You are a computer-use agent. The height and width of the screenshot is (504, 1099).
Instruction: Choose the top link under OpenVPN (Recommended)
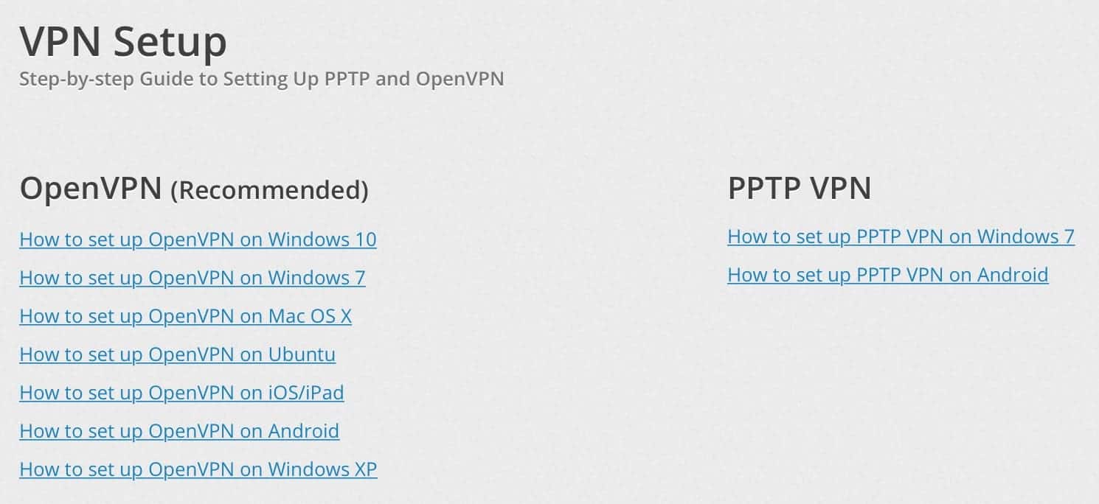pos(198,239)
